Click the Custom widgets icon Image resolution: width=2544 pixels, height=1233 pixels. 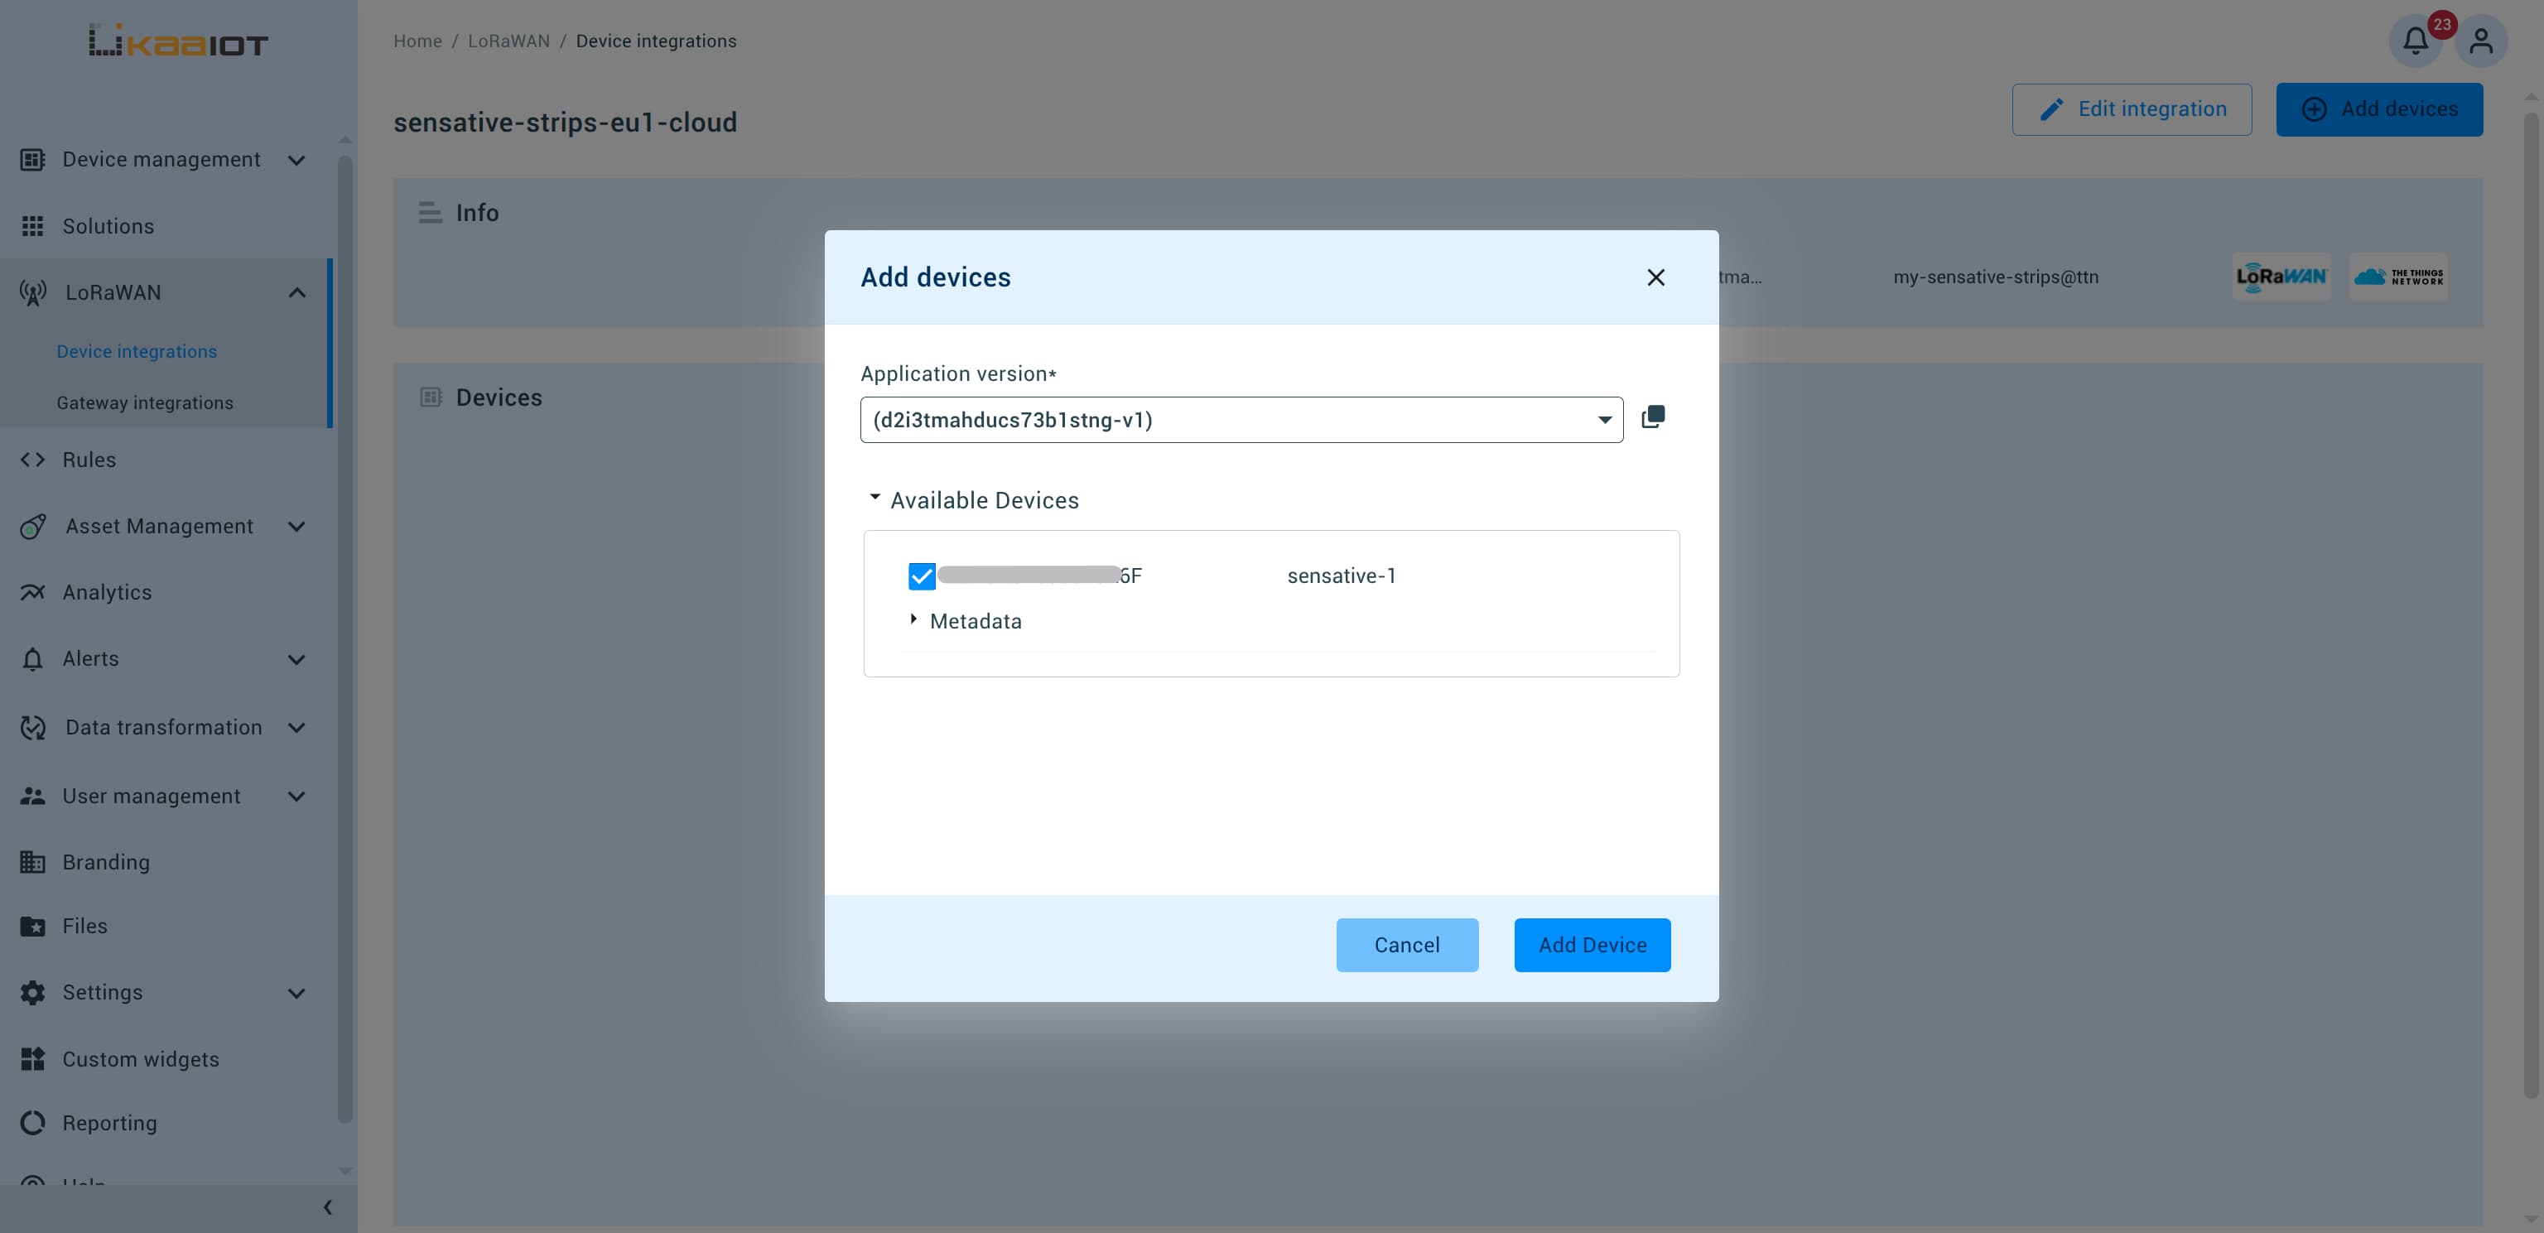pyautogui.click(x=32, y=1059)
